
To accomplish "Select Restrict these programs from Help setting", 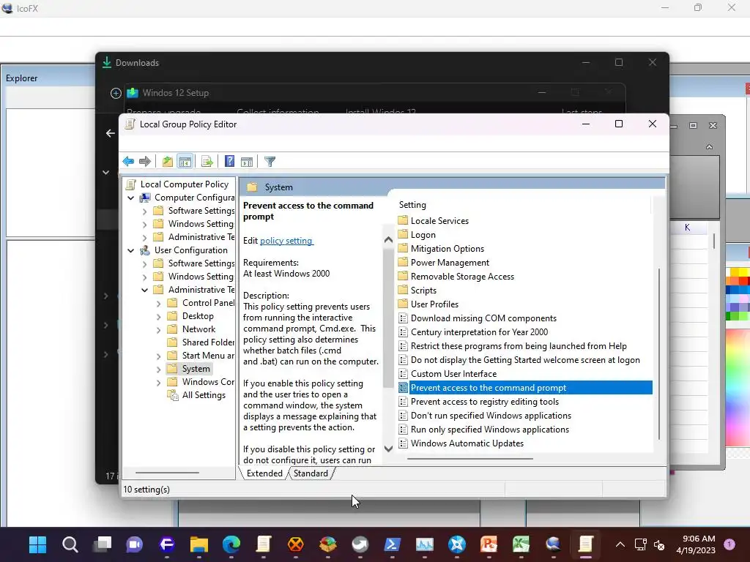I will coord(519,346).
